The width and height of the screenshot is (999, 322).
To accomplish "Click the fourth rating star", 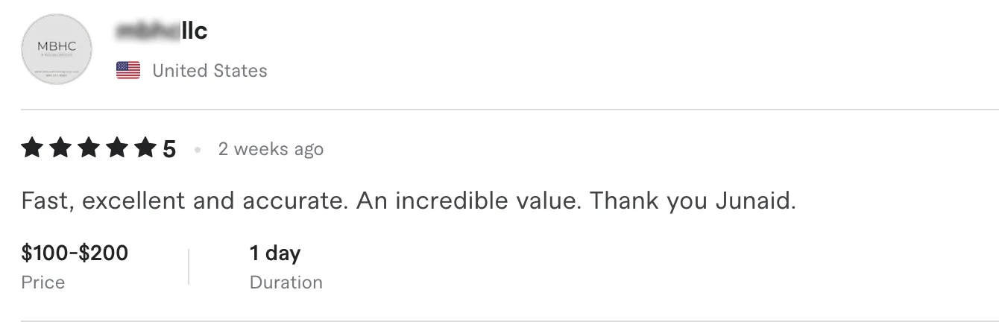I will (x=116, y=149).
